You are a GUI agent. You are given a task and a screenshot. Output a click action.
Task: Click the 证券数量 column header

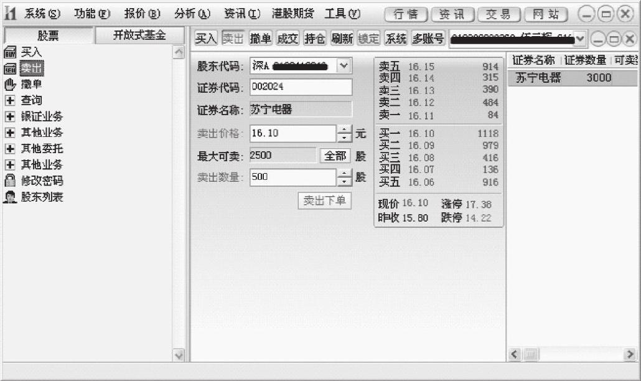[x=585, y=60]
